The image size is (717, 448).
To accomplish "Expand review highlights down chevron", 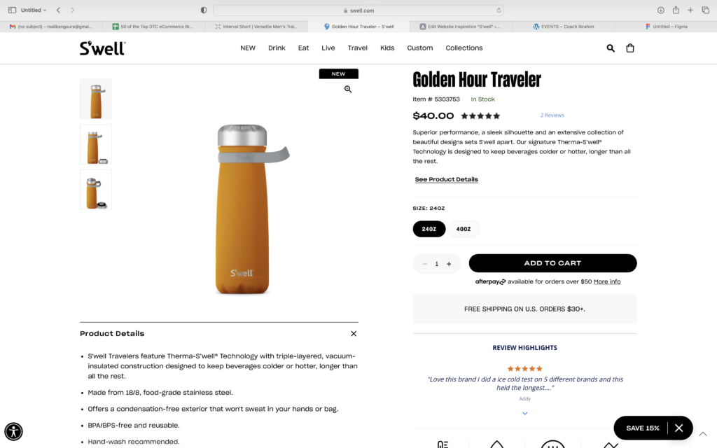I will pyautogui.click(x=525, y=413).
